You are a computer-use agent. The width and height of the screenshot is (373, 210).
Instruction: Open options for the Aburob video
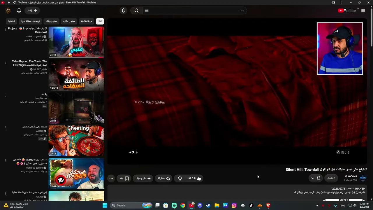(x=5, y=193)
